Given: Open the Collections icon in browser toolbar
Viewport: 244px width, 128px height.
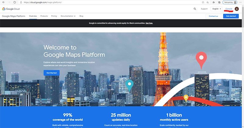Looking at the screenshot, I should click(x=219, y=2).
